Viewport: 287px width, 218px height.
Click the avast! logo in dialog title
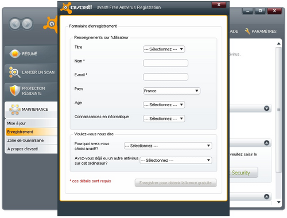(x=76, y=7)
